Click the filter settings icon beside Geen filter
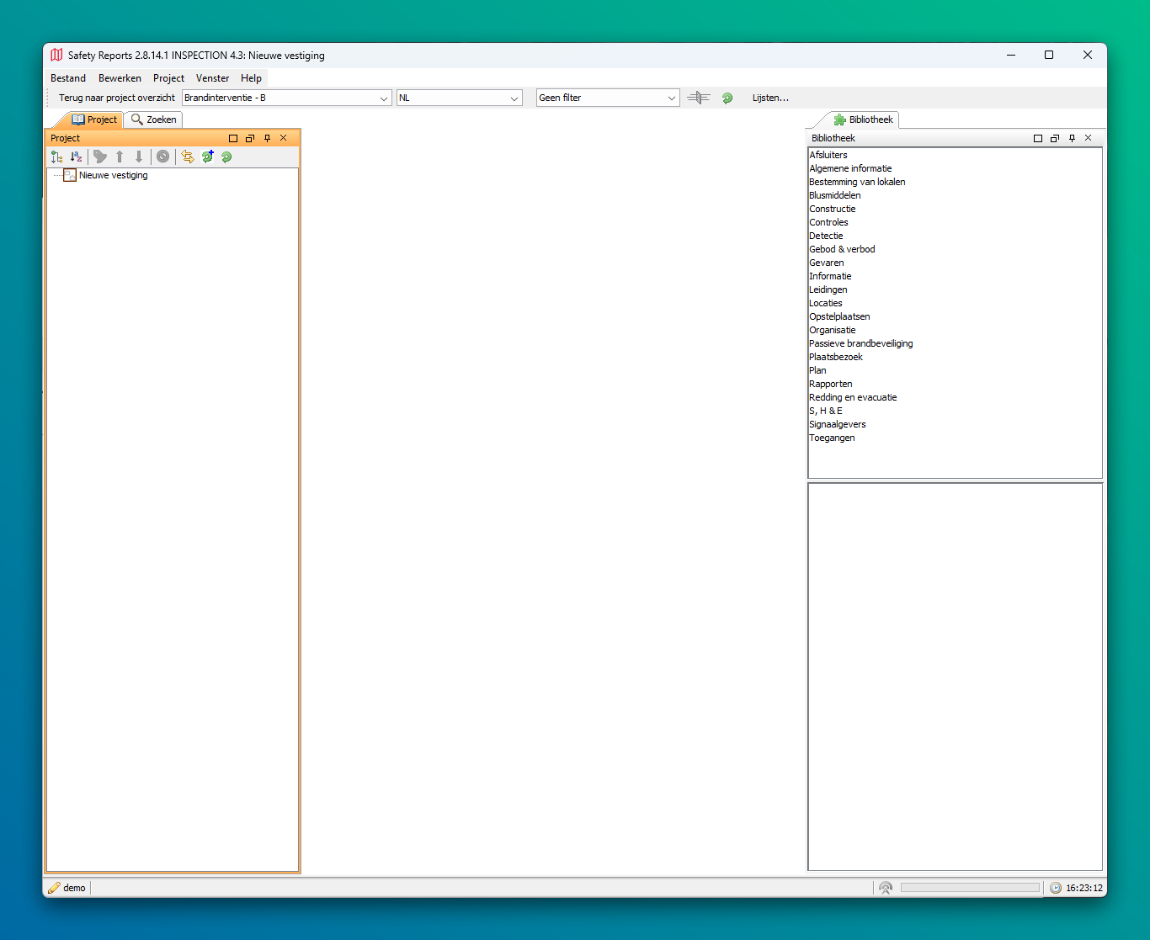This screenshot has height=940, width=1150. point(698,98)
